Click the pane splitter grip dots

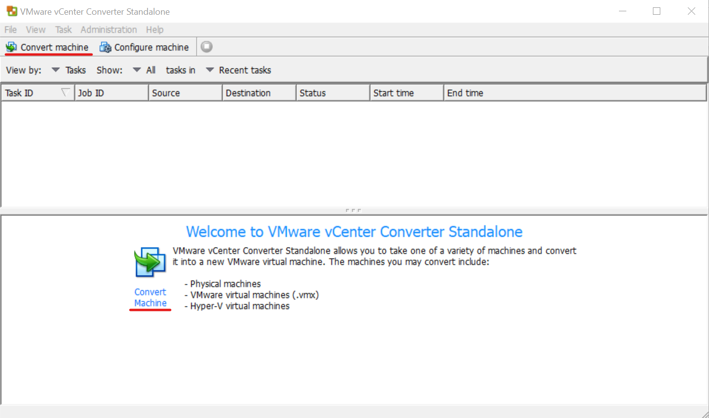coord(353,210)
